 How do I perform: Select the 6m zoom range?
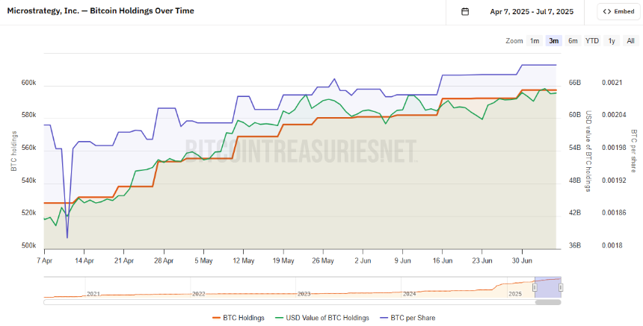(x=573, y=41)
